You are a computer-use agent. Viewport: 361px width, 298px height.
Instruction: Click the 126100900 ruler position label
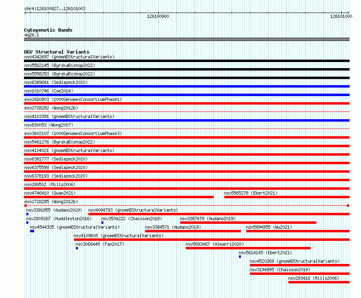(158, 16)
